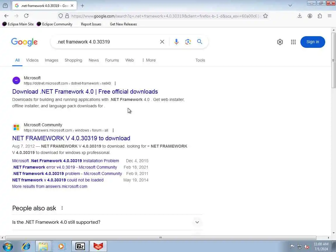336x252 pixels.
Task: Open Google quick settings gear
Action: (280, 42)
